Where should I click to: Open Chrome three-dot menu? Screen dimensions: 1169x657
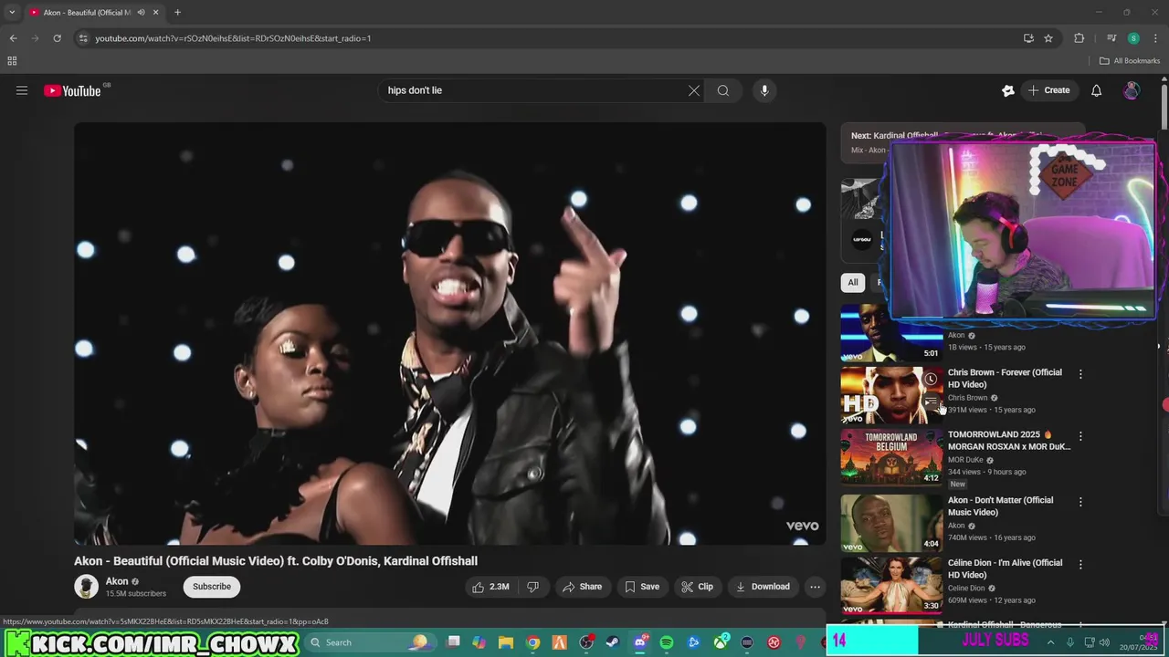coord(1154,38)
